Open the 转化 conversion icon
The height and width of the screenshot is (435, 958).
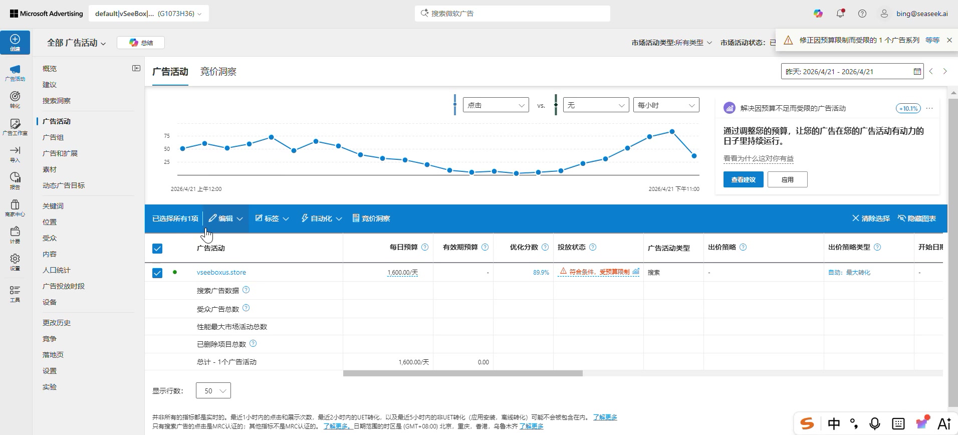point(15,96)
